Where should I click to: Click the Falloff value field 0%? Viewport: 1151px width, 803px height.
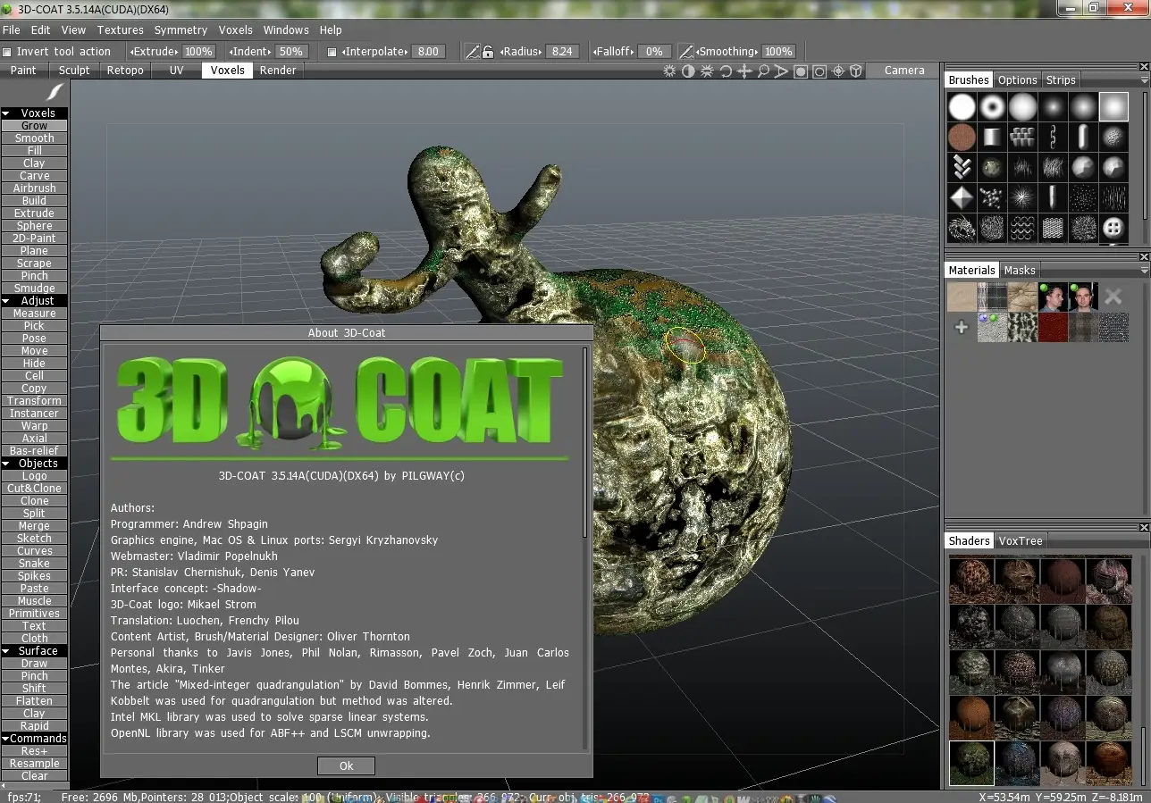click(654, 52)
